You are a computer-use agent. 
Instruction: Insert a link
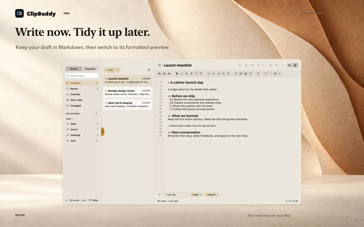(236, 74)
